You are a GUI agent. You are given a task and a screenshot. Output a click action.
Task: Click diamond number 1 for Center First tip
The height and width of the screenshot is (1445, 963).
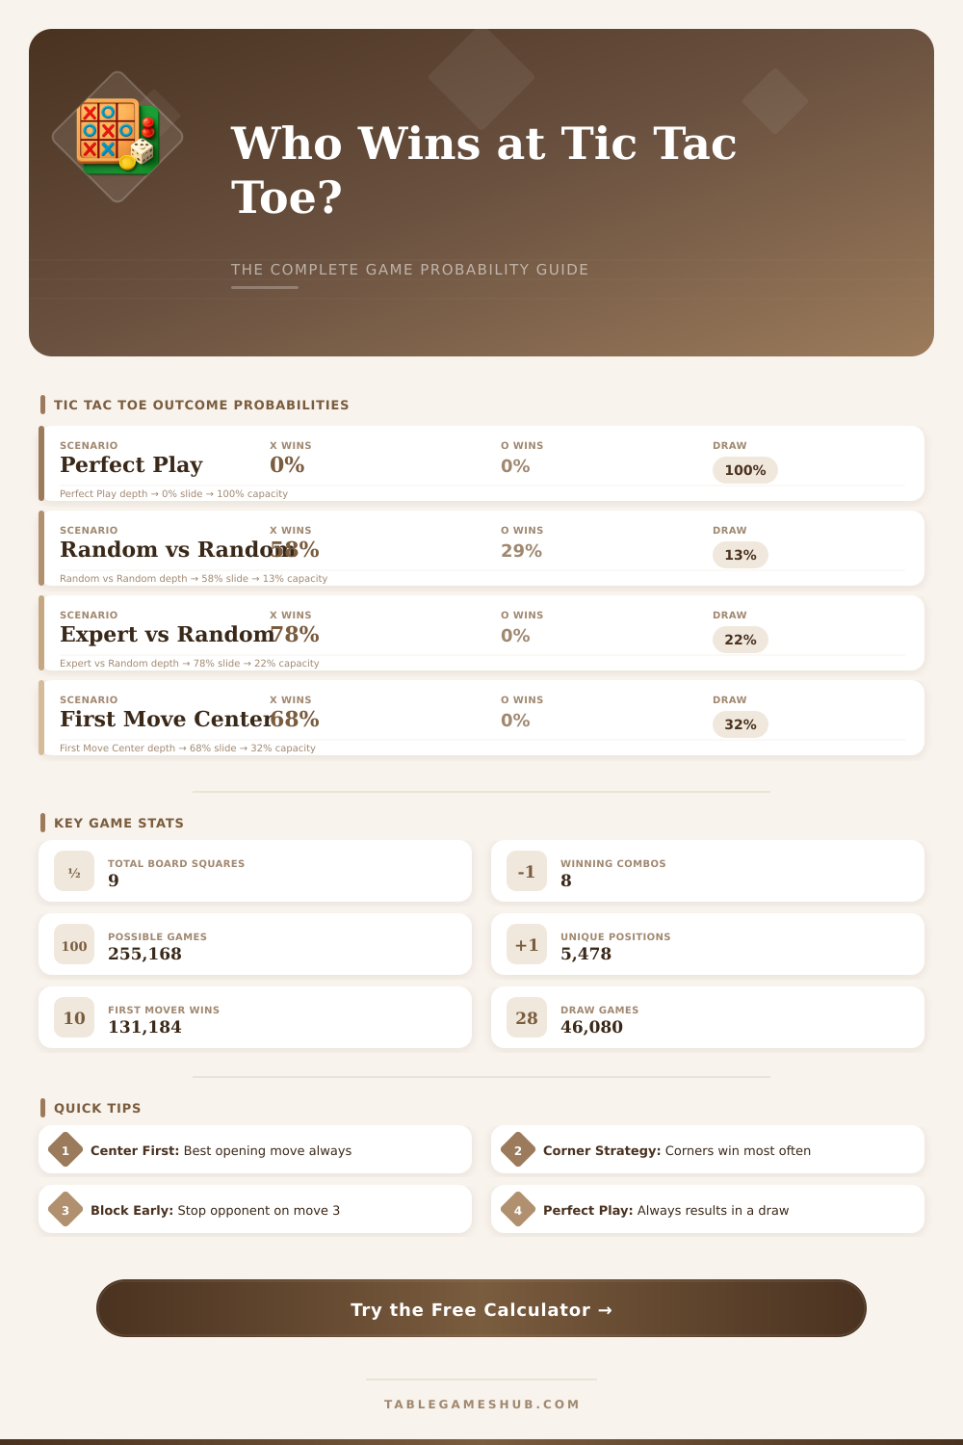pyautogui.click(x=65, y=1149)
